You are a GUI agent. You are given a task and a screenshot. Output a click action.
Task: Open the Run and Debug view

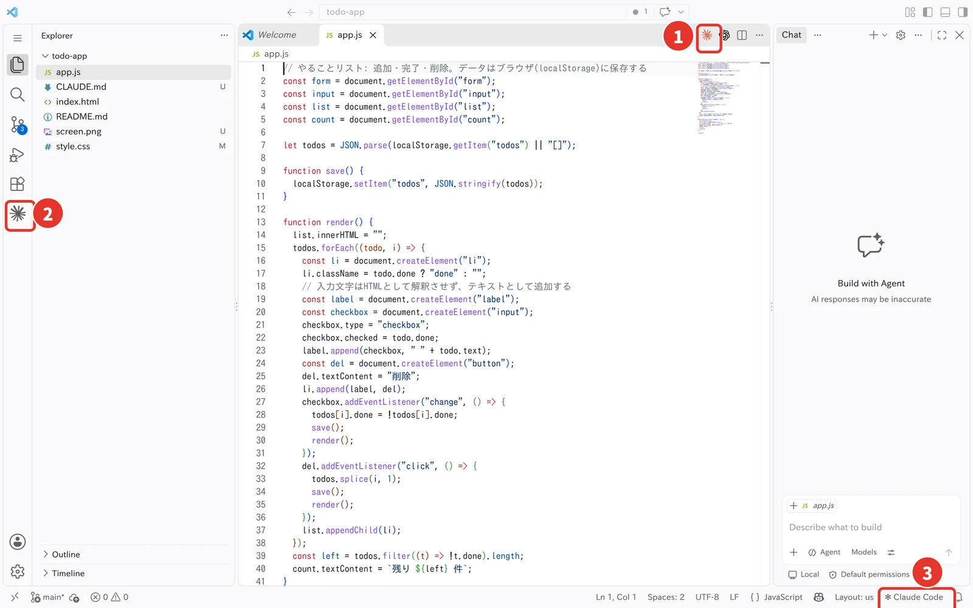point(18,155)
